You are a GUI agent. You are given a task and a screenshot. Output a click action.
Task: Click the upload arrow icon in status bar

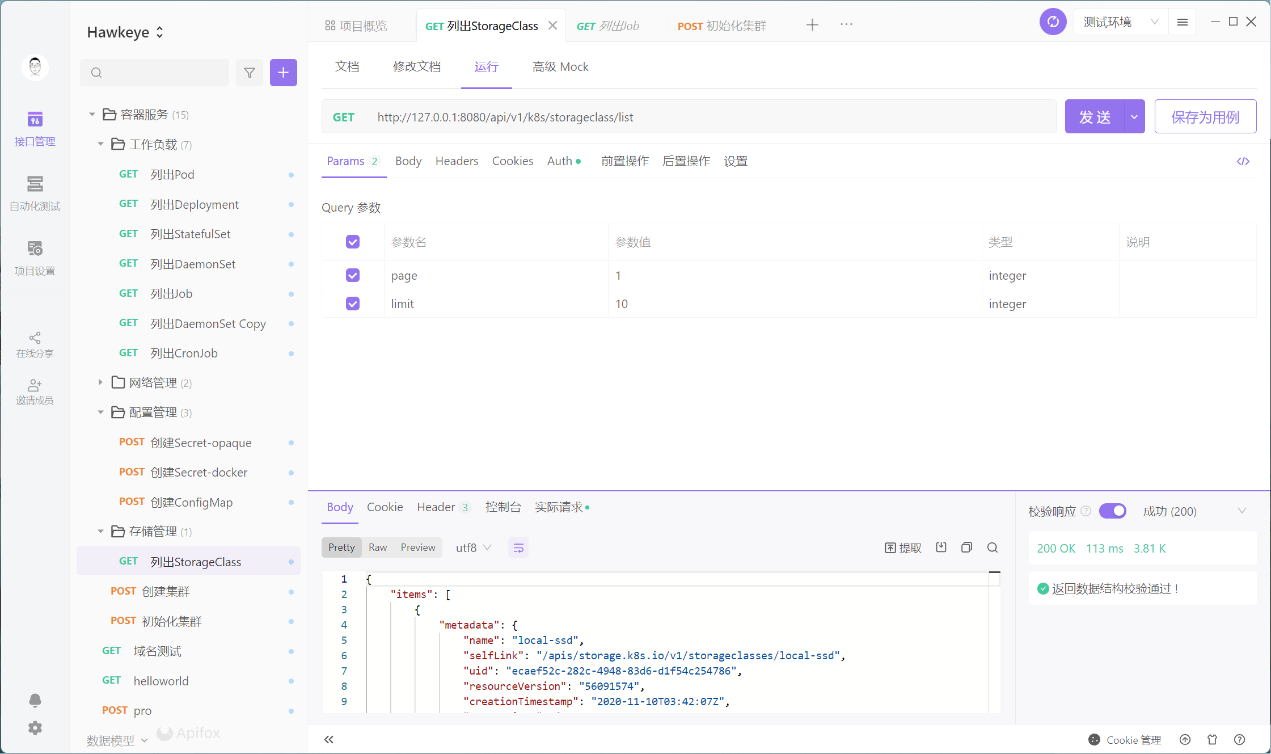tap(1185, 739)
